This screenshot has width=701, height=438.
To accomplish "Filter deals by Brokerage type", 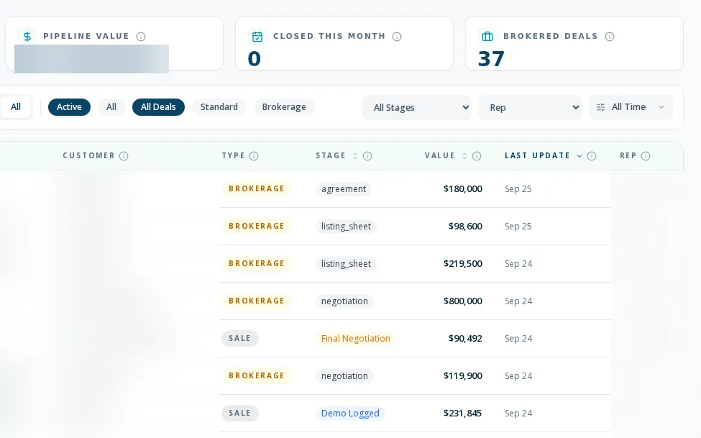I will 284,107.
